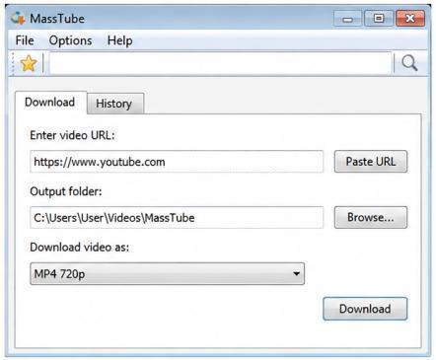Click the Paste URL button
This screenshot has width=436, height=360.
pos(371,162)
